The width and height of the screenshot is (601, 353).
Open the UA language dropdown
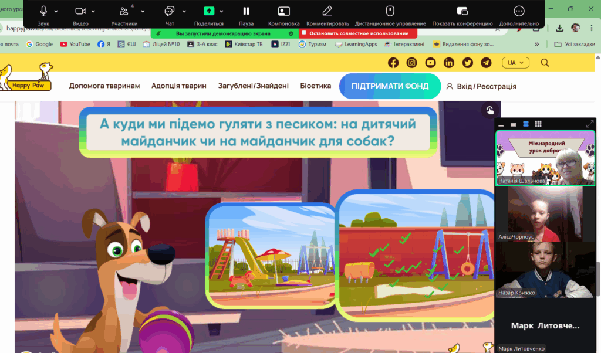[515, 63]
